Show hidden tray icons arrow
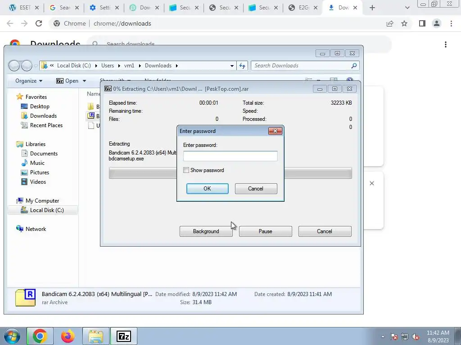The image size is (461, 345). [x=383, y=336]
